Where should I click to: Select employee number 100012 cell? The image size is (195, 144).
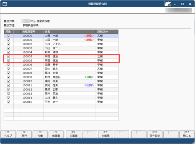tap(32, 89)
